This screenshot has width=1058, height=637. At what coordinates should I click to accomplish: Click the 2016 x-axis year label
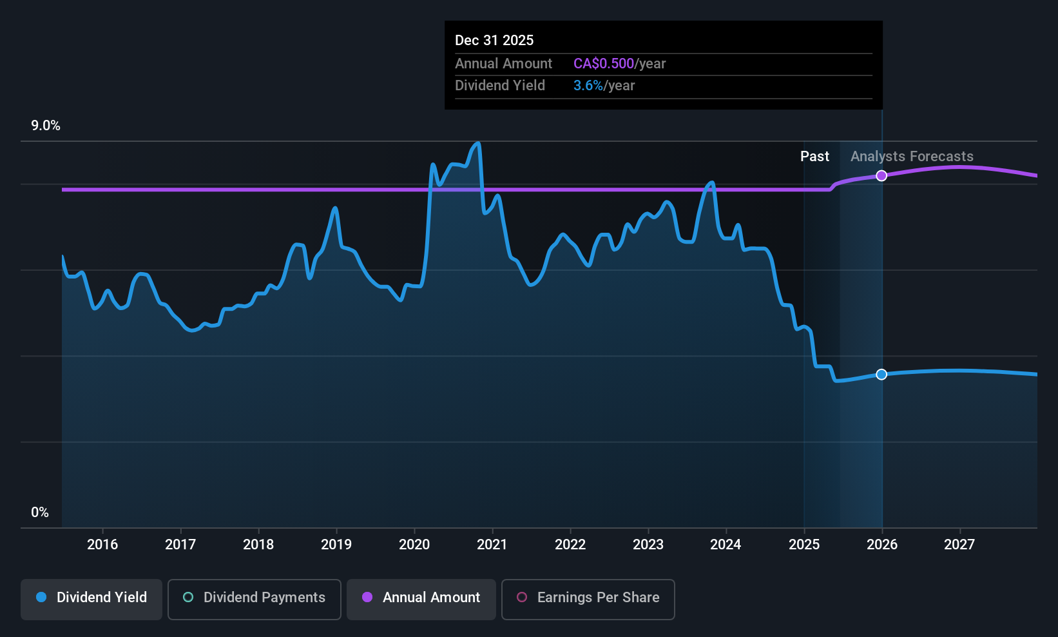(102, 545)
